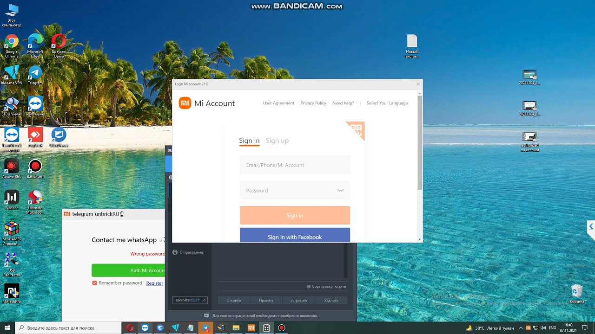The height and width of the screenshot is (334, 595).
Task: Open the О программе item in Bandicut
Action: pyautogui.click(x=188, y=252)
